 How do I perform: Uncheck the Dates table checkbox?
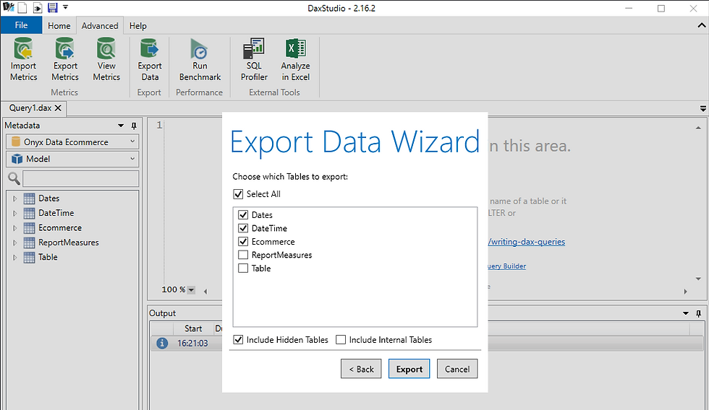tap(243, 214)
